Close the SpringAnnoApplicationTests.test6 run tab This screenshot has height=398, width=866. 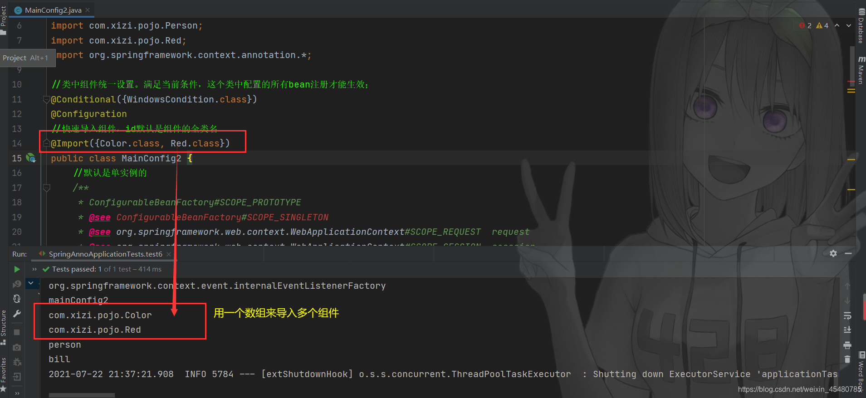coord(169,254)
